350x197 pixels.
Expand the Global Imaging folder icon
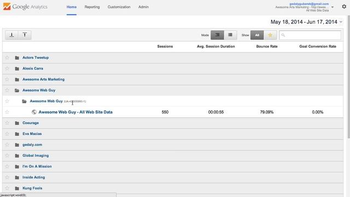[x=17, y=155]
